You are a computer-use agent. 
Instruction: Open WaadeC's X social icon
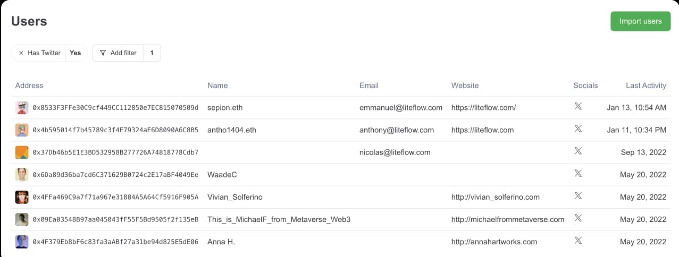pyautogui.click(x=578, y=174)
